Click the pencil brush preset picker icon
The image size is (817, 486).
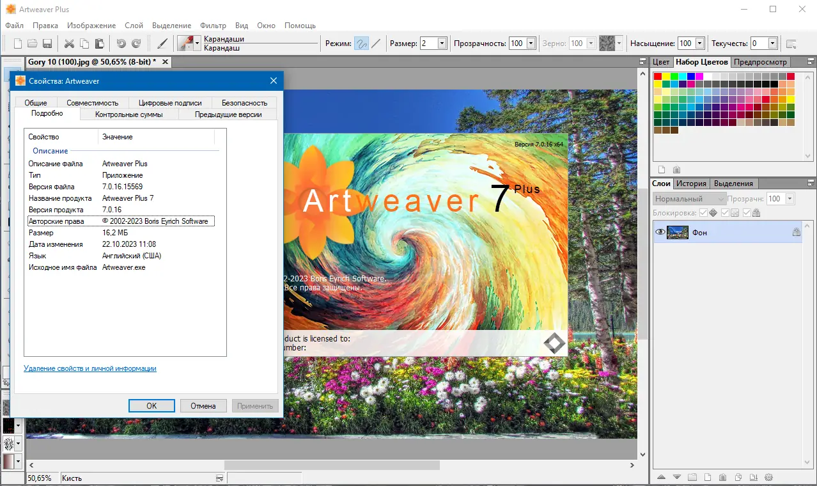[x=185, y=43]
